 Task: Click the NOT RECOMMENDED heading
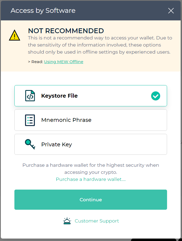(x=66, y=31)
